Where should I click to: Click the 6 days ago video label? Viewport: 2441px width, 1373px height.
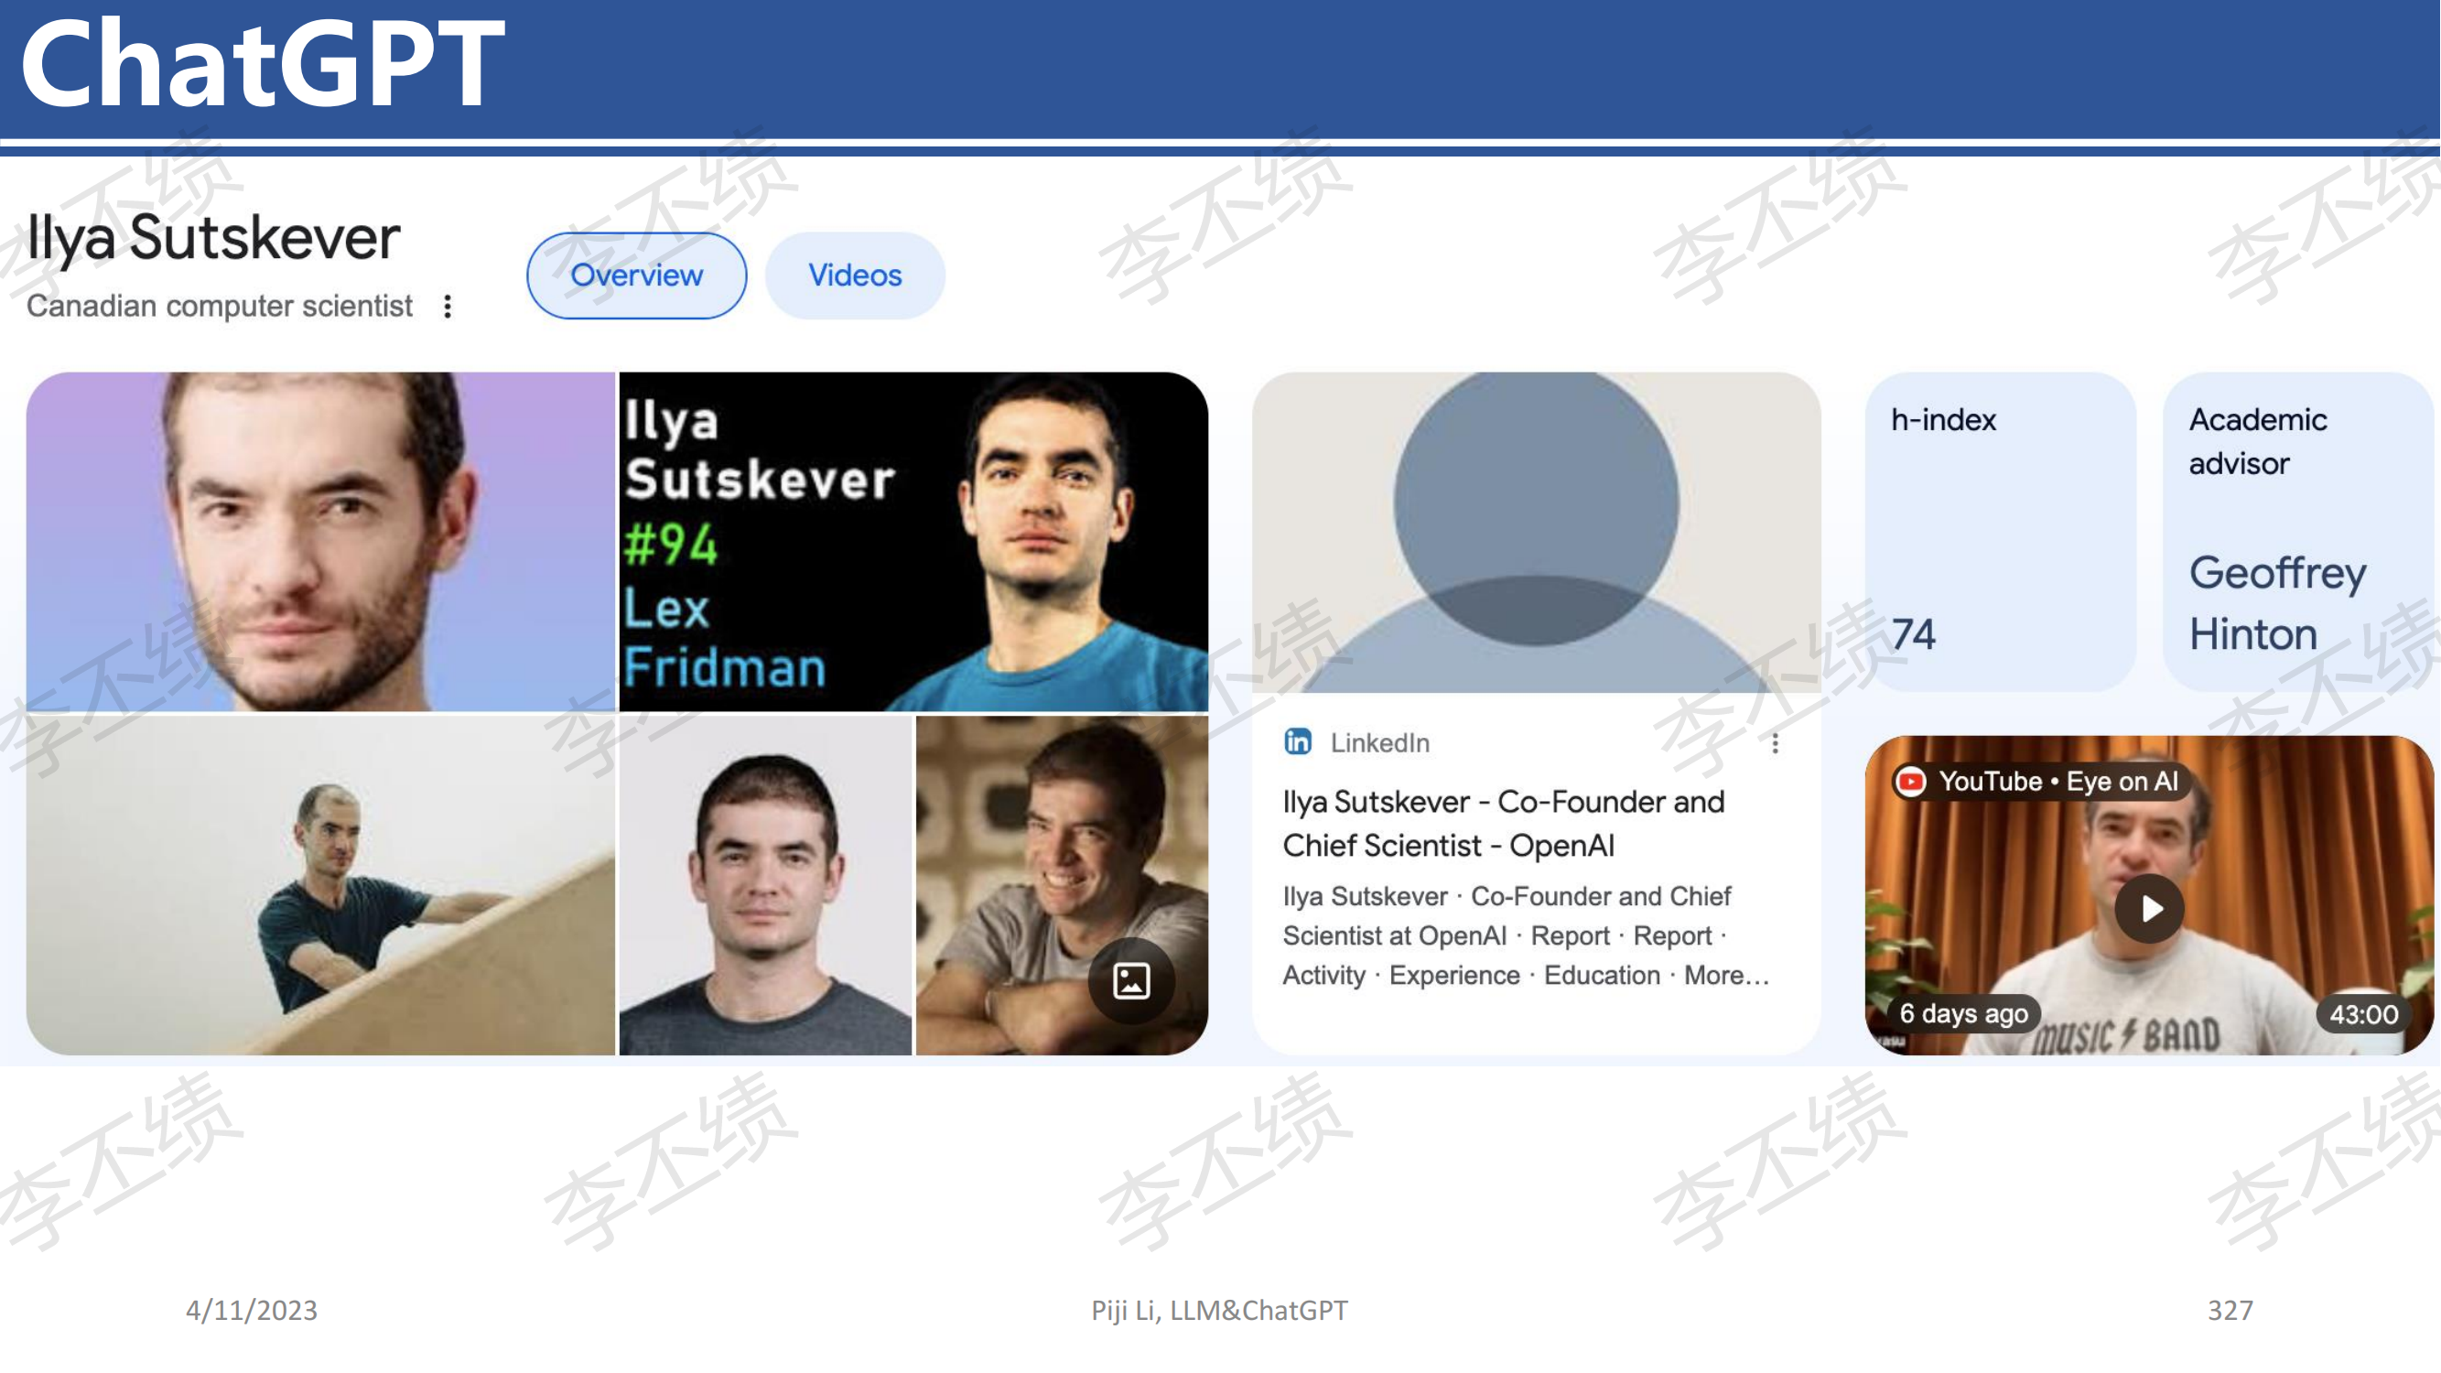pos(1963,1014)
